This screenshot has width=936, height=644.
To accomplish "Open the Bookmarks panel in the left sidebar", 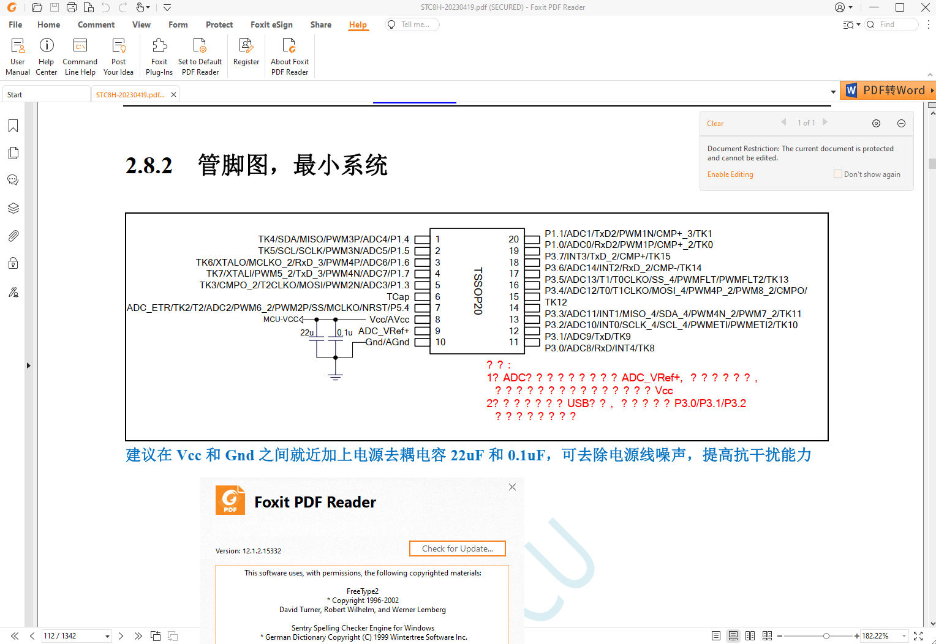I will coord(13,126).
